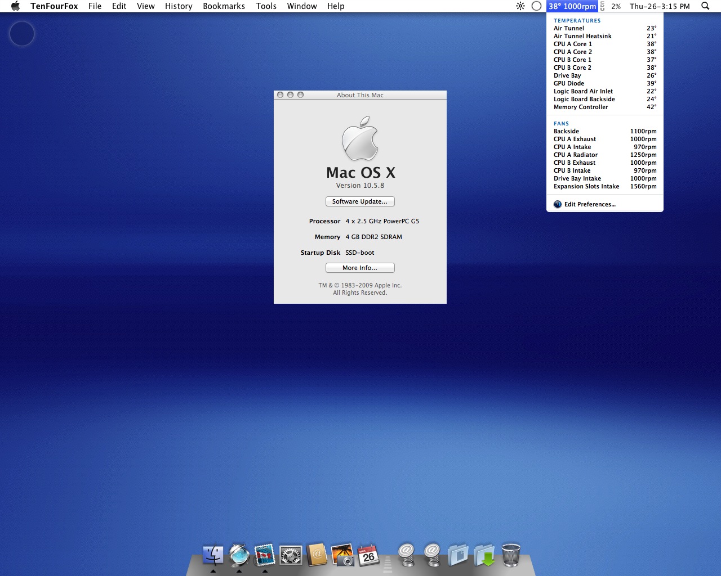This screenshot has height=576, width=721.
Task: Select Edit Preferences... in the temperature menu
Action: [x=590, y=204]
